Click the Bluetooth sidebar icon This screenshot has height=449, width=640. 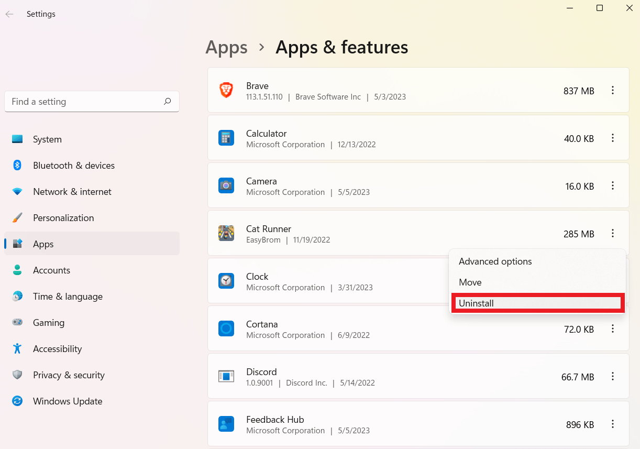(17, 166)
